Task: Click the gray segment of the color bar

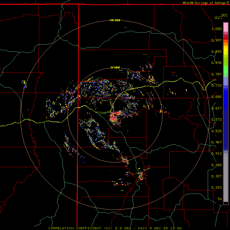Action: (x=226, y=178)
